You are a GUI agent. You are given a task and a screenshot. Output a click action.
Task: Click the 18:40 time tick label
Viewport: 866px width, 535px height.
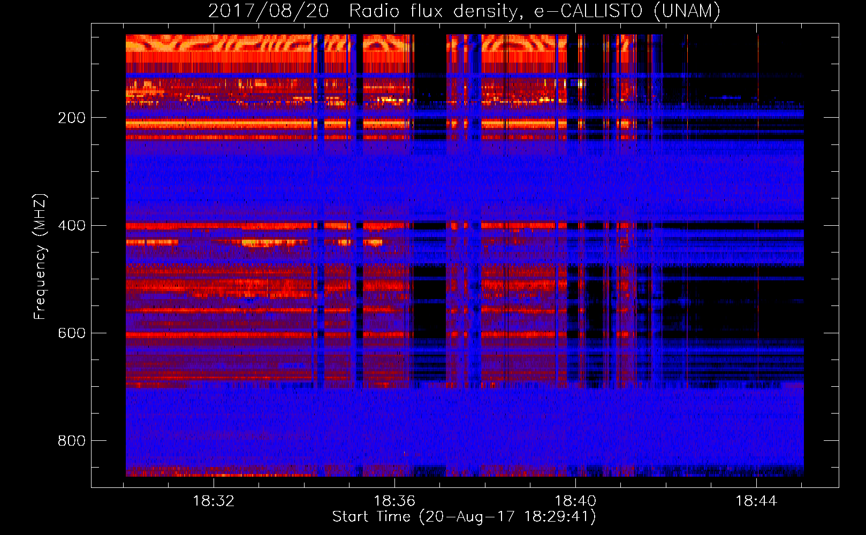[x=575, y=501]
